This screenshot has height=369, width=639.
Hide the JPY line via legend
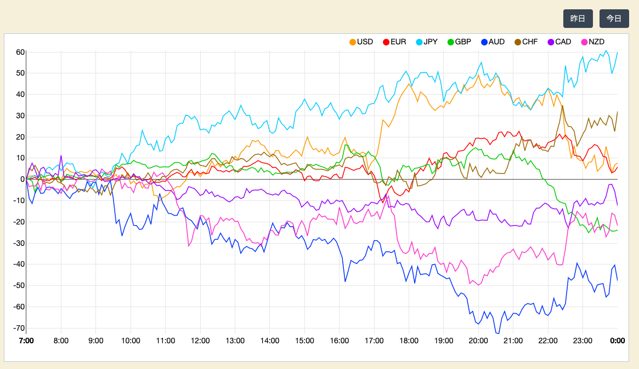[x=430, y=42]
